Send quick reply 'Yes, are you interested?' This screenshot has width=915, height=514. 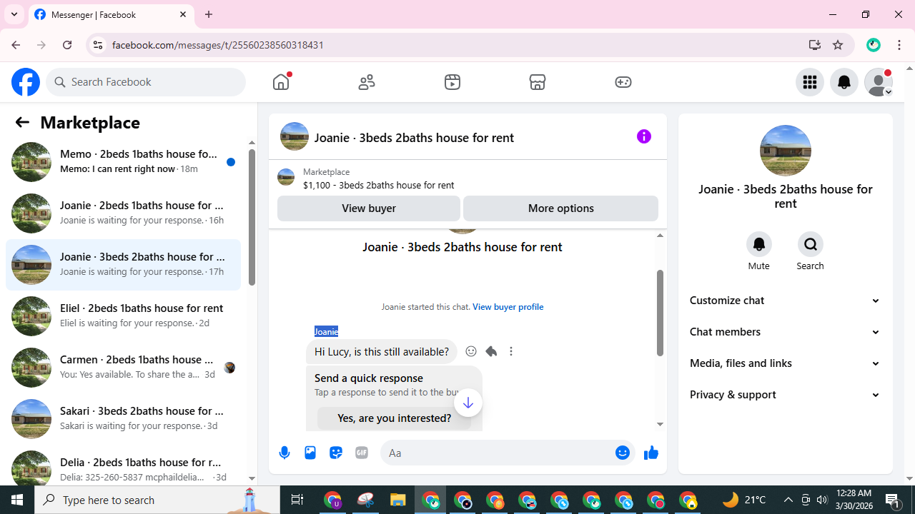394,418
